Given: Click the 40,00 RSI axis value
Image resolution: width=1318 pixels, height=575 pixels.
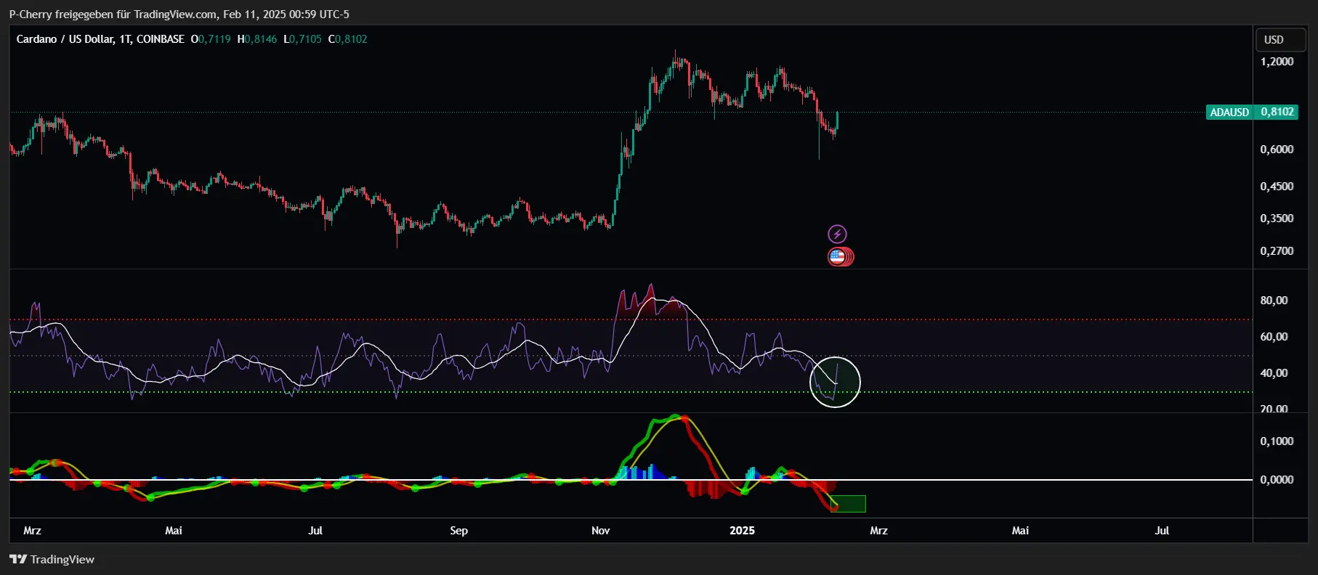Looking at the screenshot, I should click(1274, 373).
